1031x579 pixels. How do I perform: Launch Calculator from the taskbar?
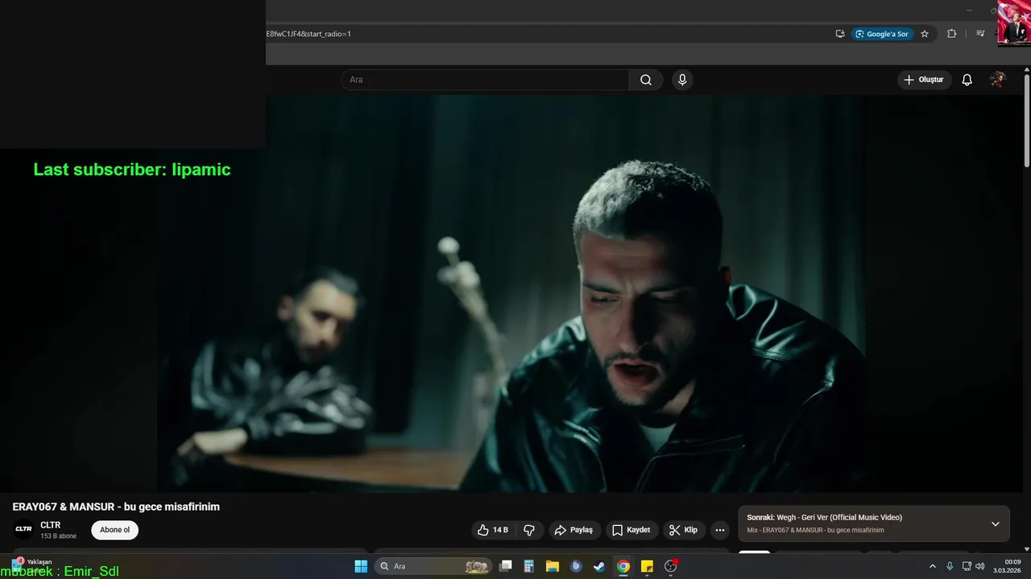[x=529, y=566]
